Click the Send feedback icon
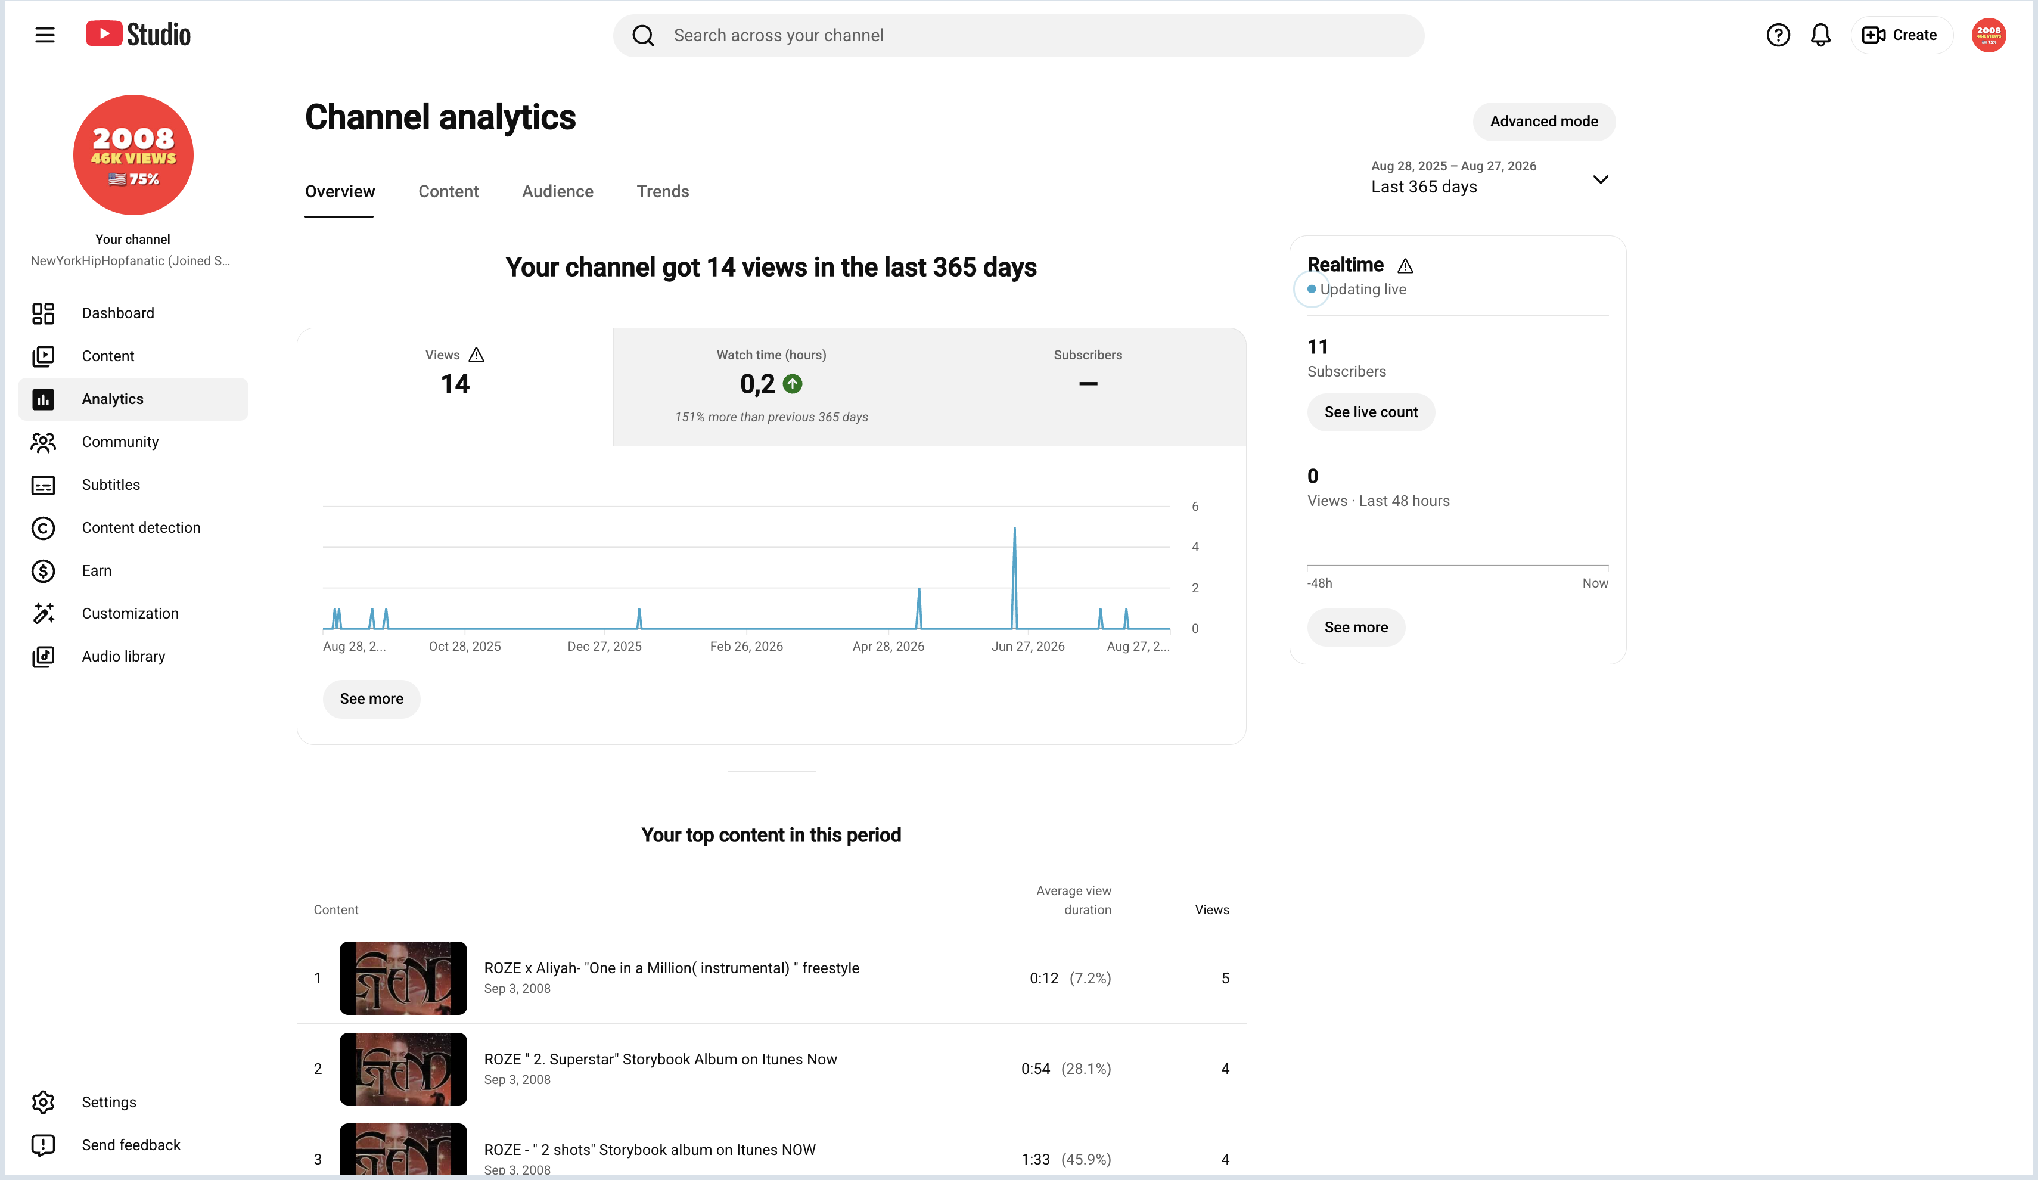 click(43, 1144)
